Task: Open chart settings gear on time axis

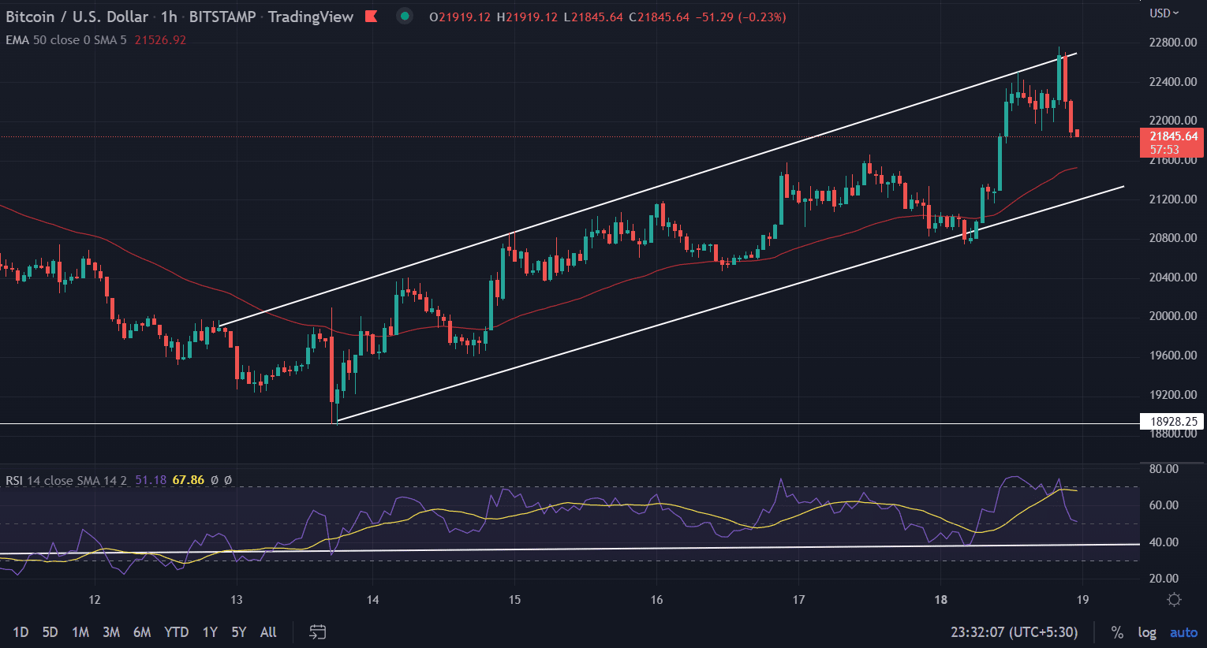Action: (x=1174, y=600)
